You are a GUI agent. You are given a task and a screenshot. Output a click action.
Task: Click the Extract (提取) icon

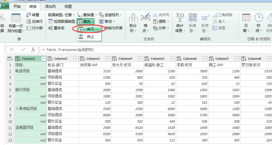pos(155,22)
